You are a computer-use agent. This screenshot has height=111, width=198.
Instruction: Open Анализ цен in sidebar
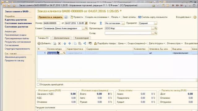(x=11, y=31)
